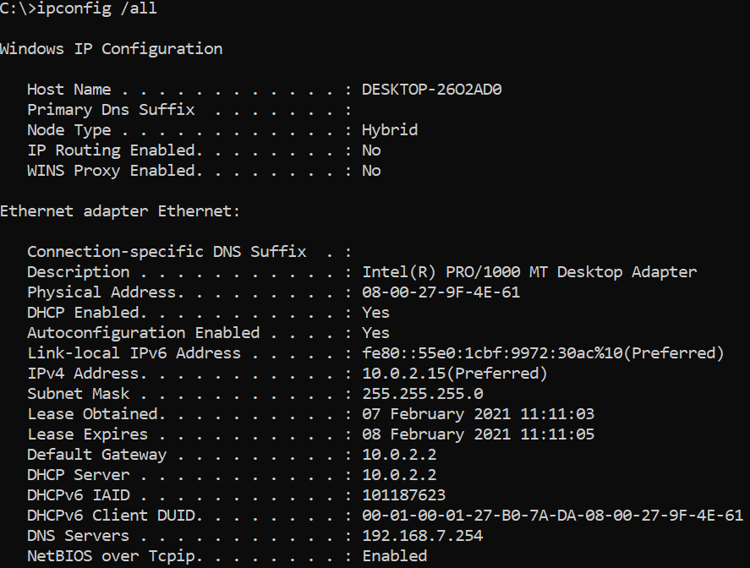This screenshot has width=750, height=568.
Task: Click the IPv4 address 10.0.2.15
Action: click(454, 374)
